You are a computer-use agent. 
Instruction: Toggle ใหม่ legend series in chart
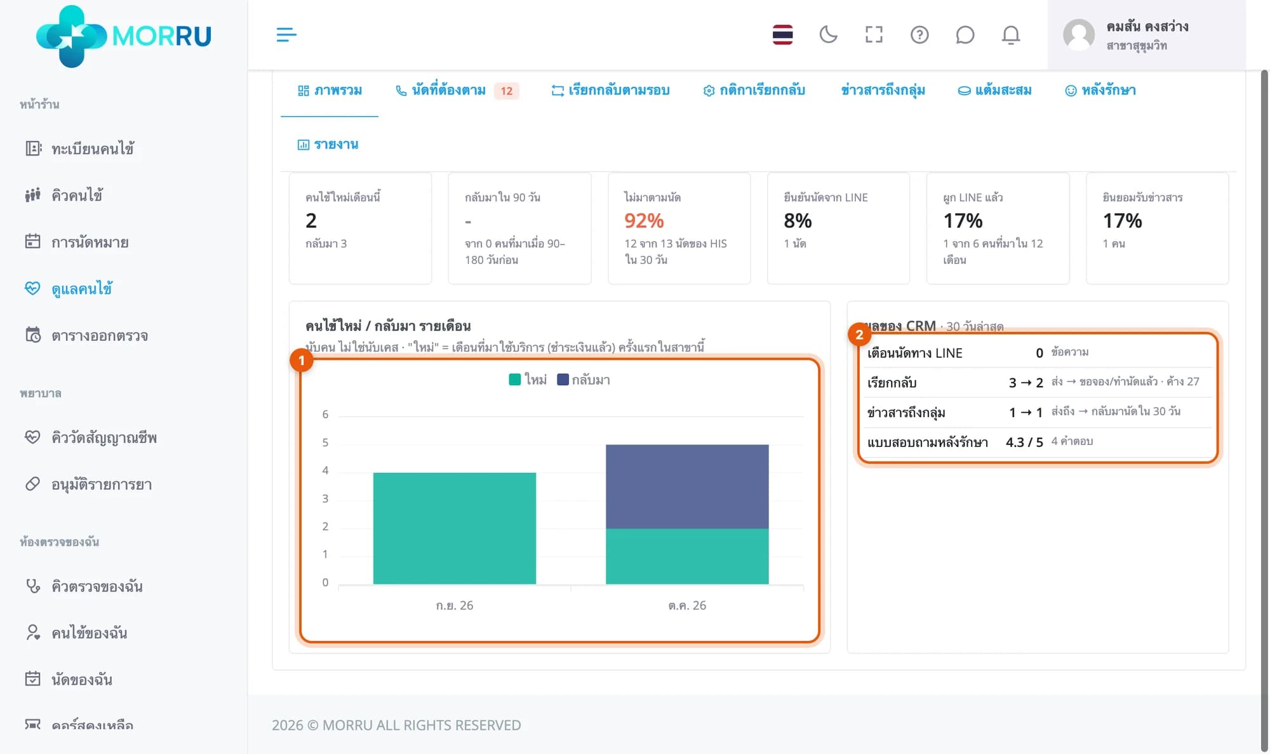pos(528,380)
